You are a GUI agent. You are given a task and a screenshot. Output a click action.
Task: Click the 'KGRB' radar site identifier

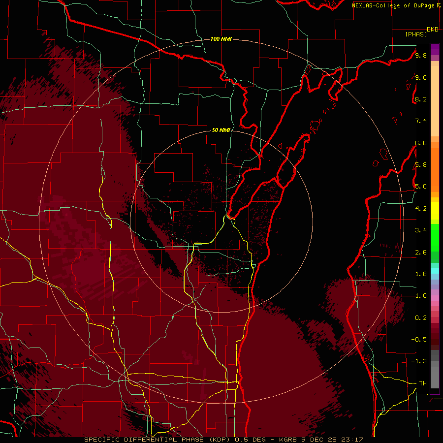click(x=289, y=440)
